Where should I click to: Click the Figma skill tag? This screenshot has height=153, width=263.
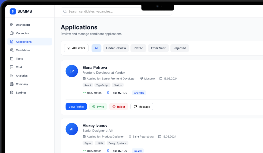click(88, 143)
